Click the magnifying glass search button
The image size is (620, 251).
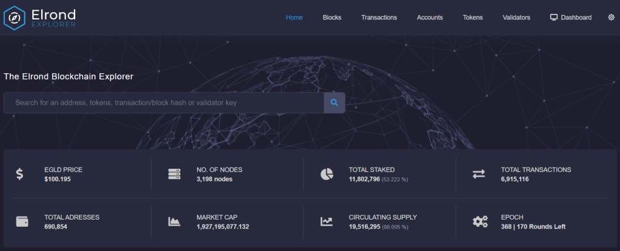click(334, 103)
